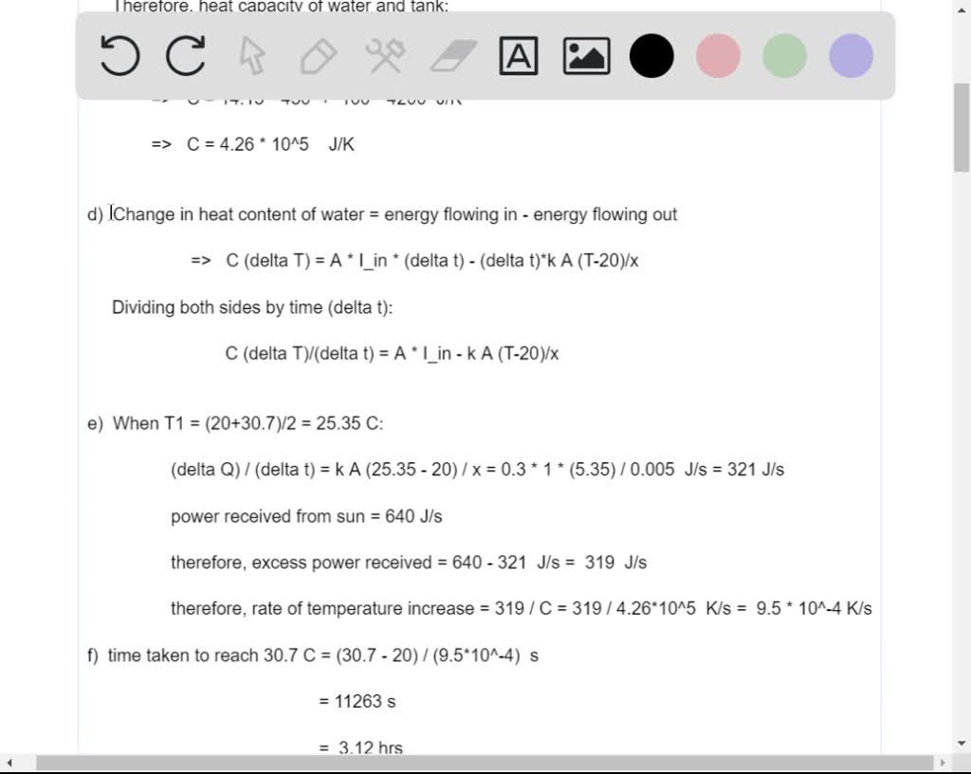Choose the pink color swatch
This screenshot has width=971, height=774.
pyautogui.click(x=719, y=56)
